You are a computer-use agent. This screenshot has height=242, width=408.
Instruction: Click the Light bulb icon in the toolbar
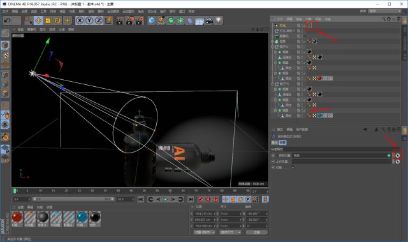pyautogui.click(x=219, y=20)
